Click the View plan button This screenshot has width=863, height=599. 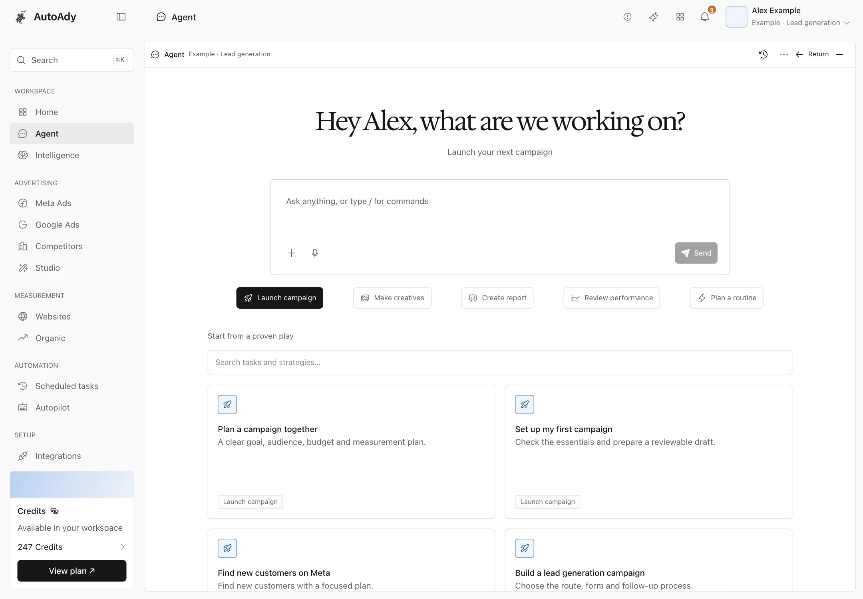point(72,571)
